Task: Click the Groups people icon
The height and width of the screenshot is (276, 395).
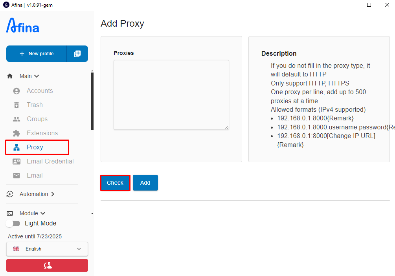Action: [x=17, y=119]
